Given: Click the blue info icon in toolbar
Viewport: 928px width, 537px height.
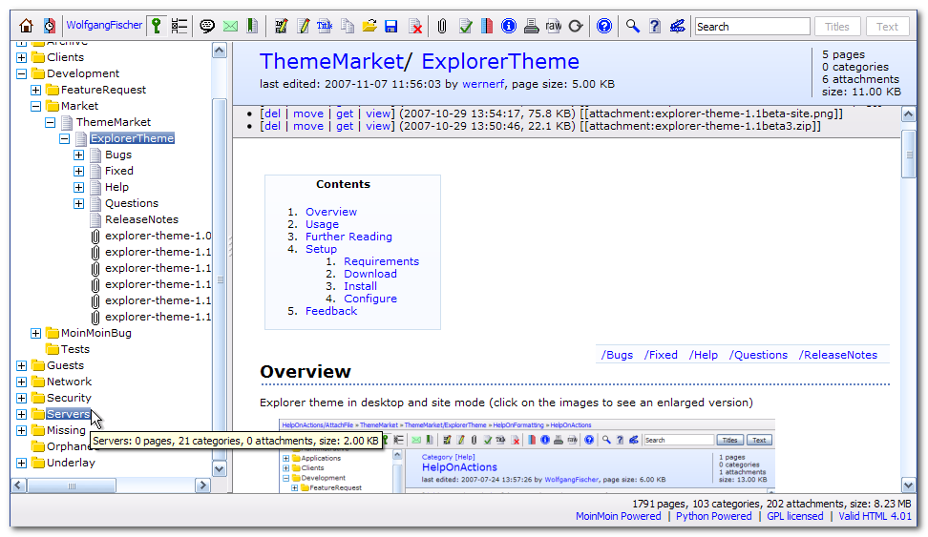Looking at the screenshot, I should [509, 27].
